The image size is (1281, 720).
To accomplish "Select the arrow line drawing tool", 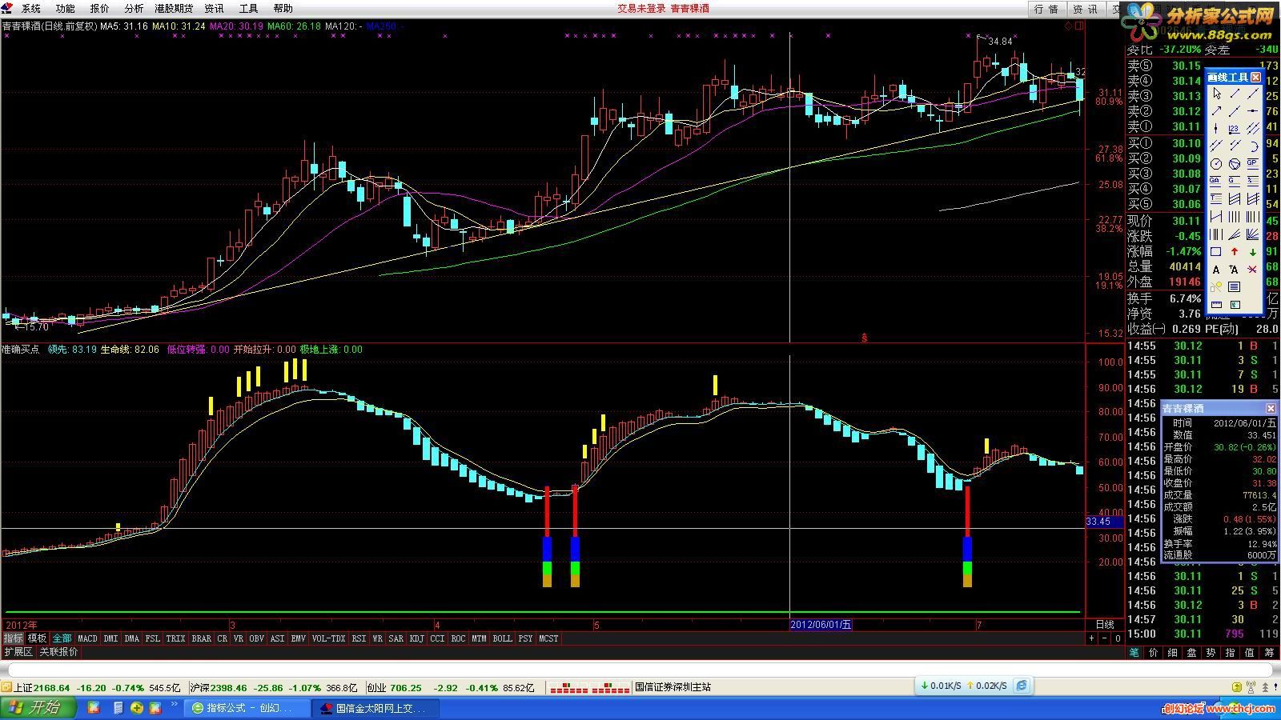I will pyautogui.click(x=1217, y=111).
